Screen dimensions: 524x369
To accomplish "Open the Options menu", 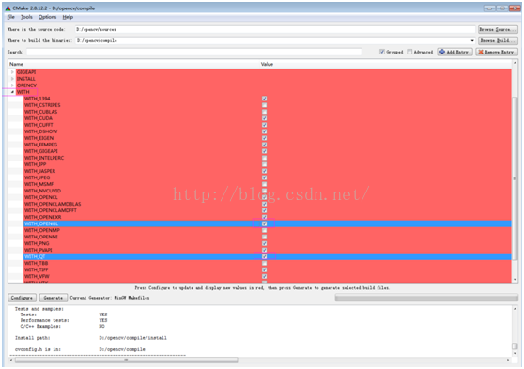I will point(47,17).
